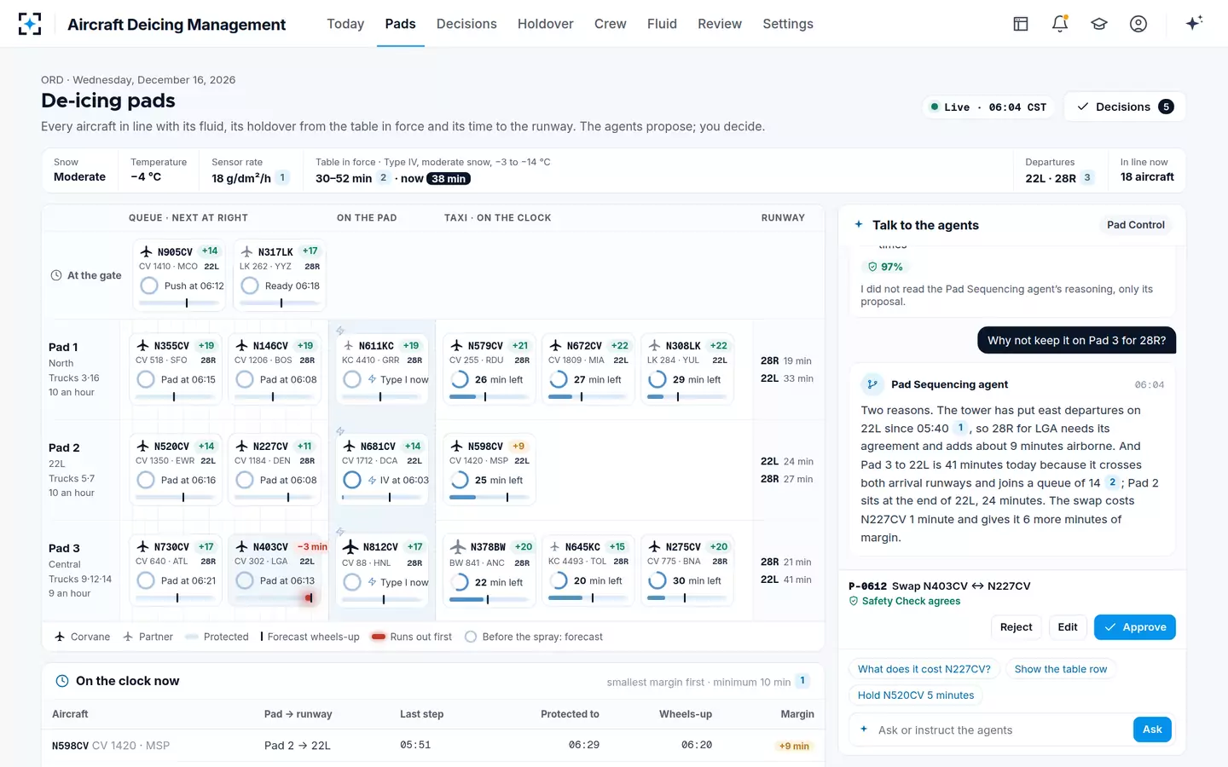
Task: Click the timeline bar on the N403CV card
Action: 275,598
